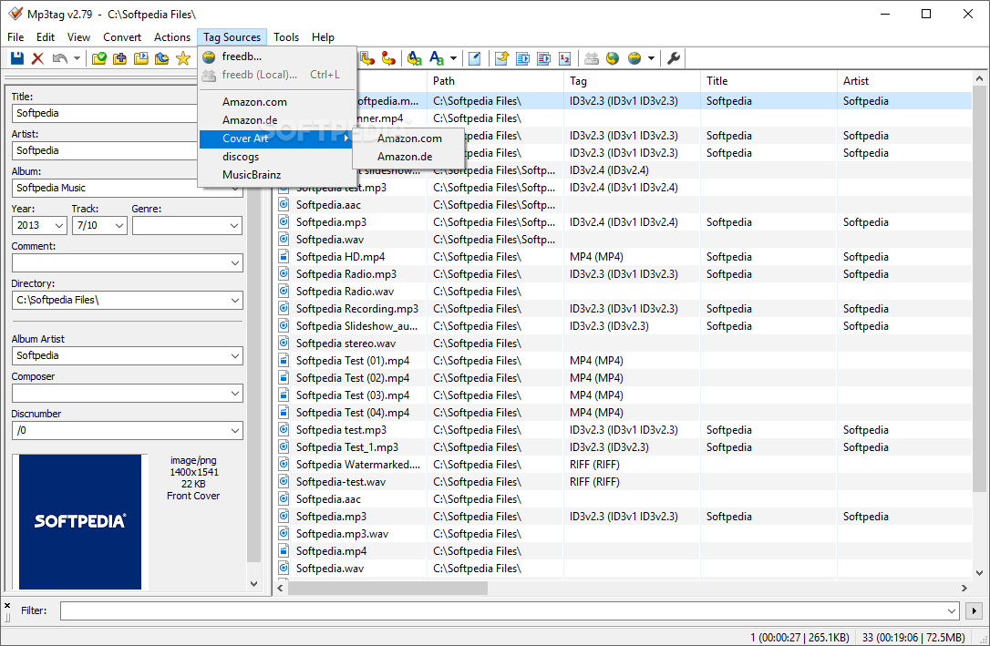Screen dimensions: 990x646
Task: Open Options via the wrench icon
Action: (674, 58)
